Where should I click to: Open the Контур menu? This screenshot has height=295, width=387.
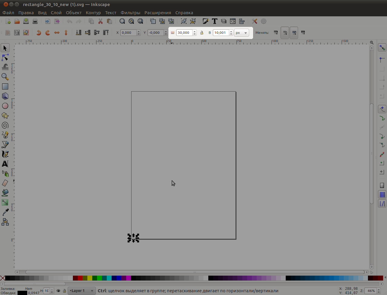(x=93, y=13)
